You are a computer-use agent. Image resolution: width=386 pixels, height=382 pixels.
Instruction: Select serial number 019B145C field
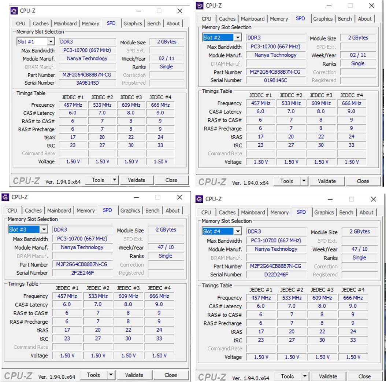[275, 80]
